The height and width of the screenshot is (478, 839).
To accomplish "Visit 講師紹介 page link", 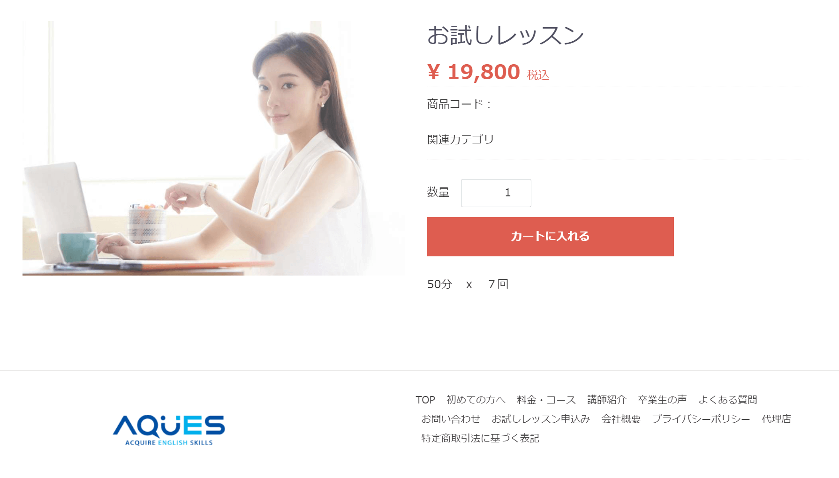I will pyautogui.click(x=607, y=400).
